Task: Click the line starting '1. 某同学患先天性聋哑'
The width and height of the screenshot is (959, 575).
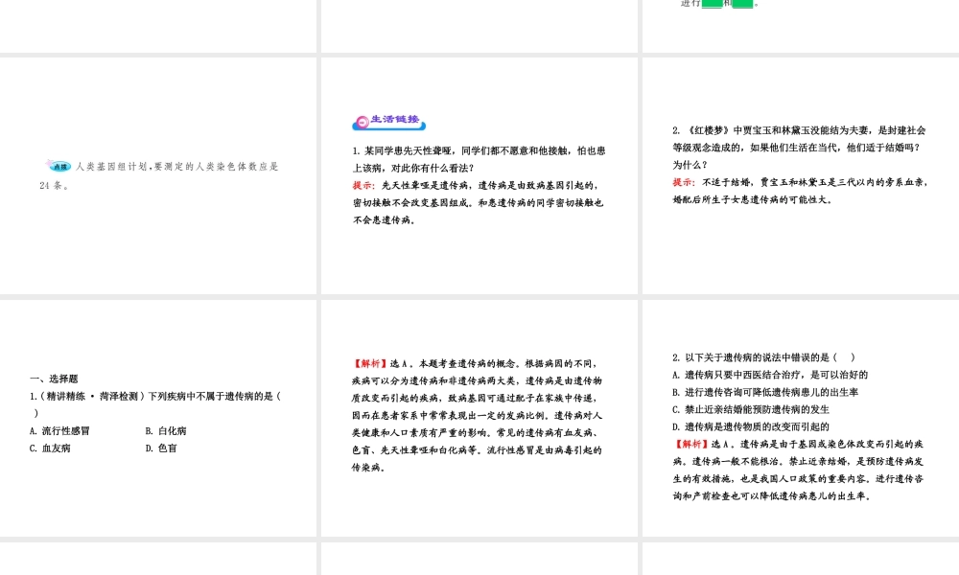Action: click(479, 150)
